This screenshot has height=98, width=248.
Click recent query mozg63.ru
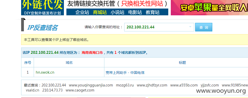coord(125,85)
